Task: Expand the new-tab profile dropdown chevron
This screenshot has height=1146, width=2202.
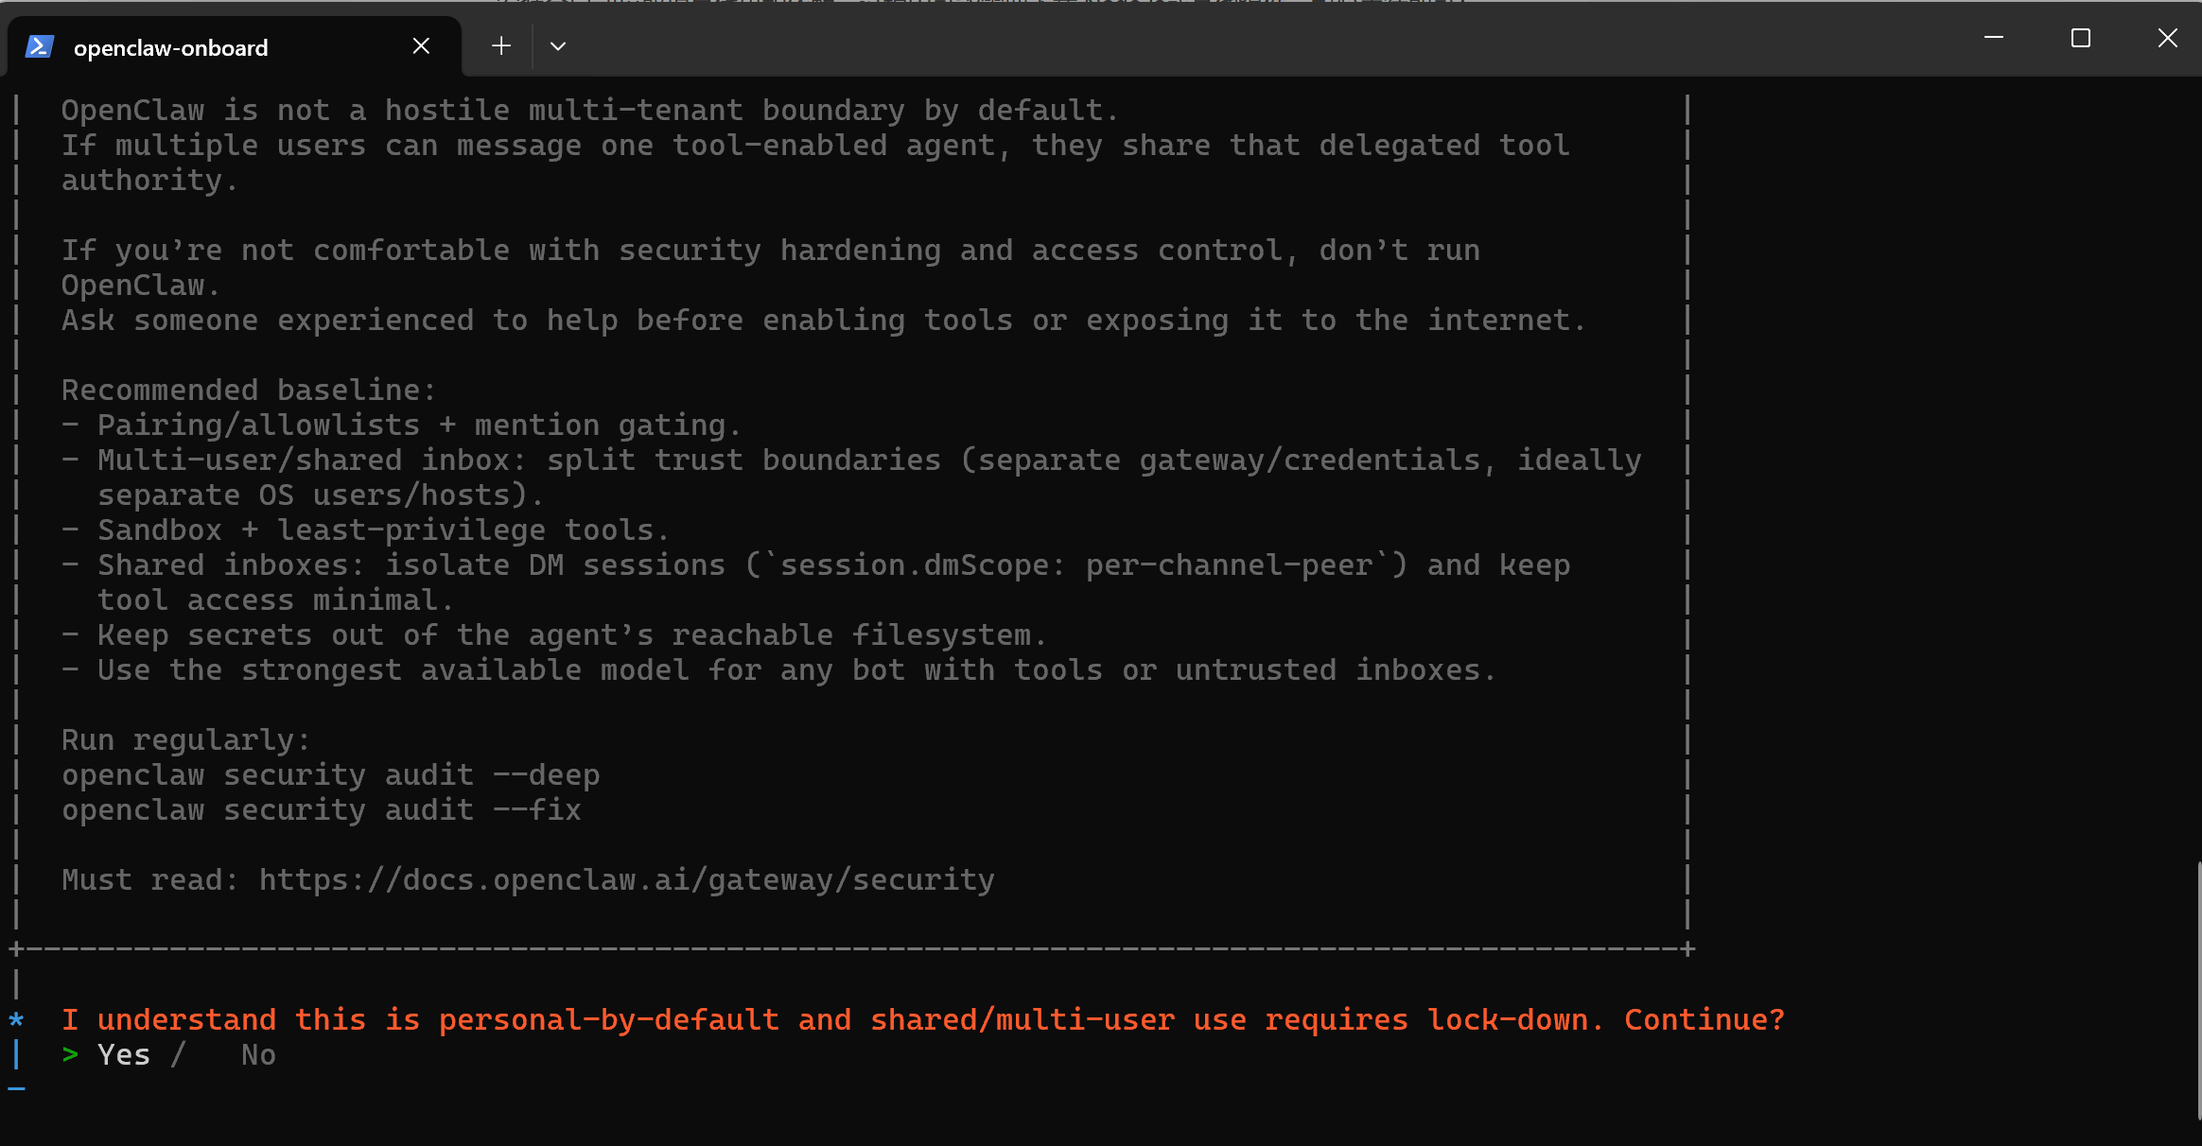Action: point(558,46)
